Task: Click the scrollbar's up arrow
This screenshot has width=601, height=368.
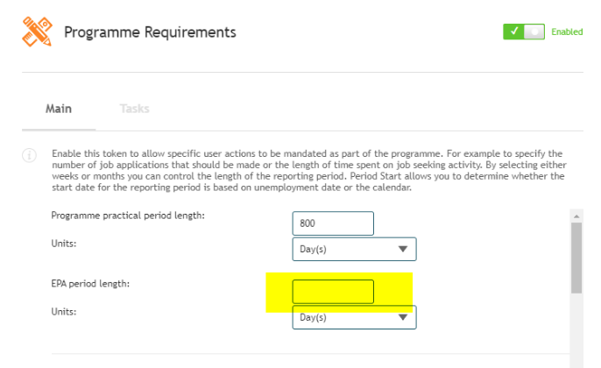Action: coord(576,216)
